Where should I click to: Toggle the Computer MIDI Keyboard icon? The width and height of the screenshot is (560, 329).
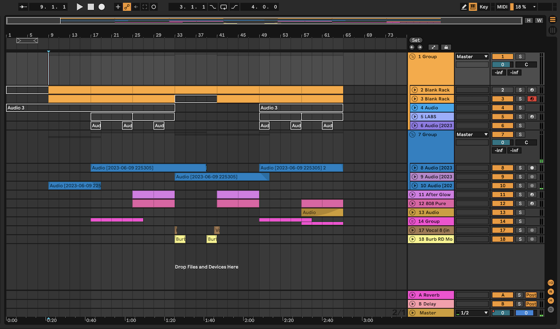click(x=473, y=7)
